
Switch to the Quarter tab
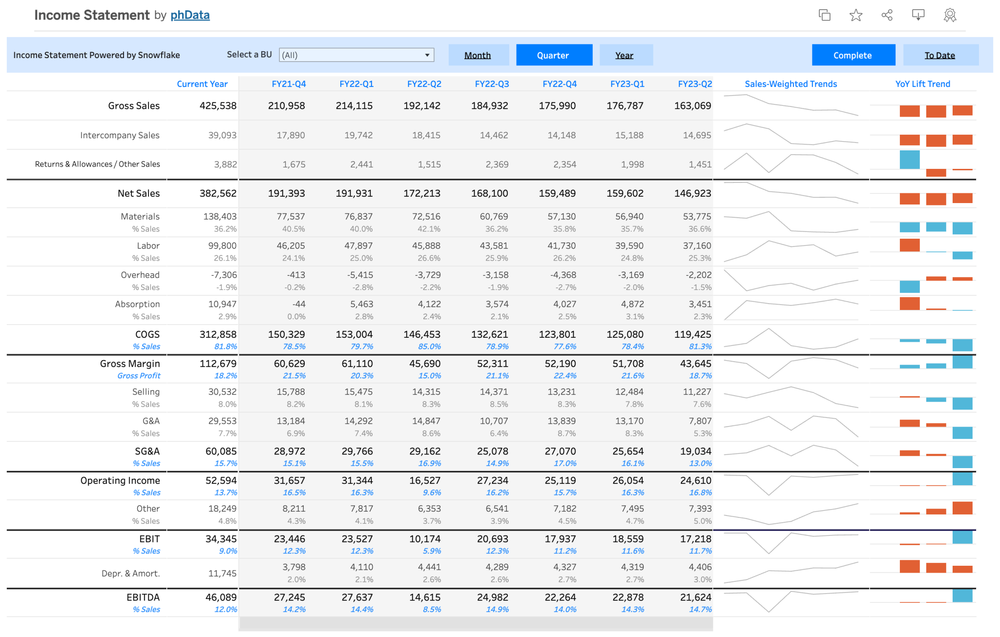pos(554,55)
